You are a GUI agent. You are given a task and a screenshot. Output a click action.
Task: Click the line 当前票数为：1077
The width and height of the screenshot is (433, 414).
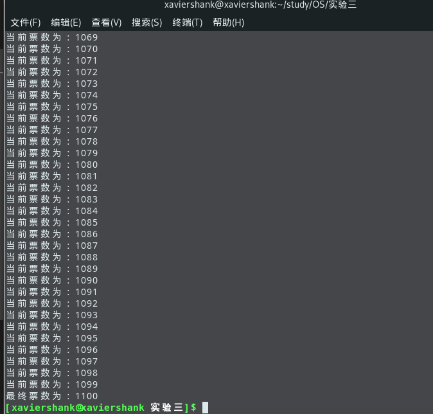52,130
